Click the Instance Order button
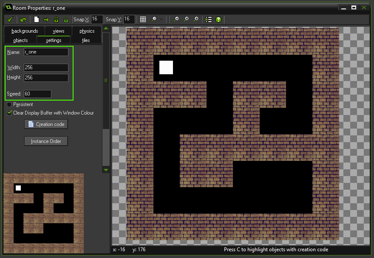The width and height of the screenshot is (374, 258). click(46, 141)
